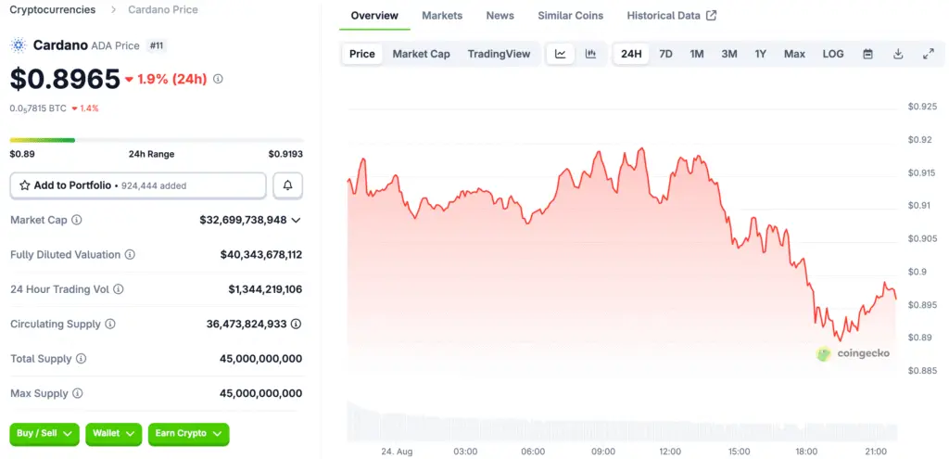This screenshot has height=459, width=949.
Task: Click the Add to Portfolio button
Action: [138, 185]
